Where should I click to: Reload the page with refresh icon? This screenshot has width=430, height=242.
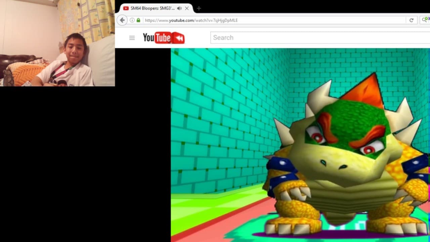click(x=411, y=20)
